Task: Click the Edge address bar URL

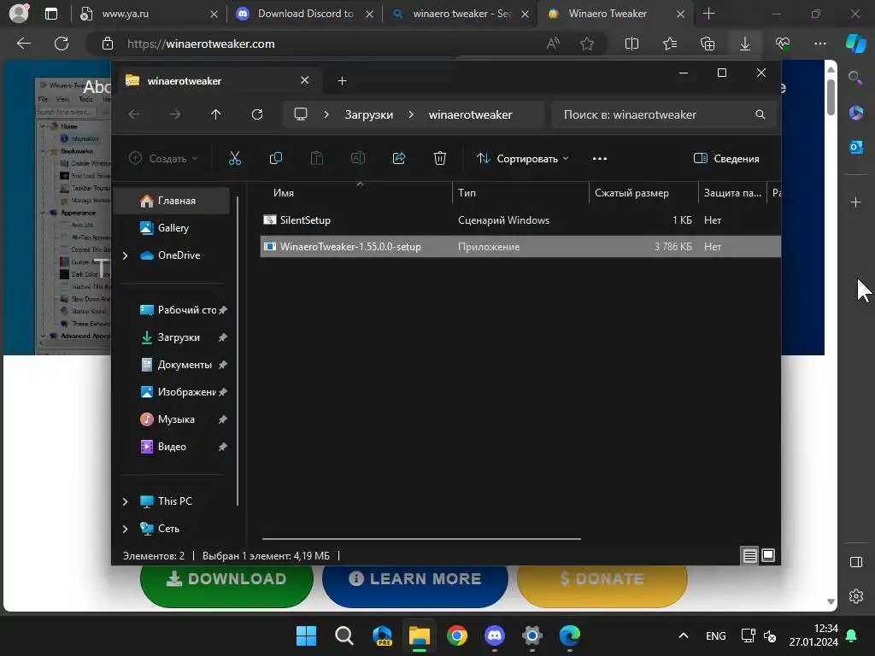Action: 201,44
